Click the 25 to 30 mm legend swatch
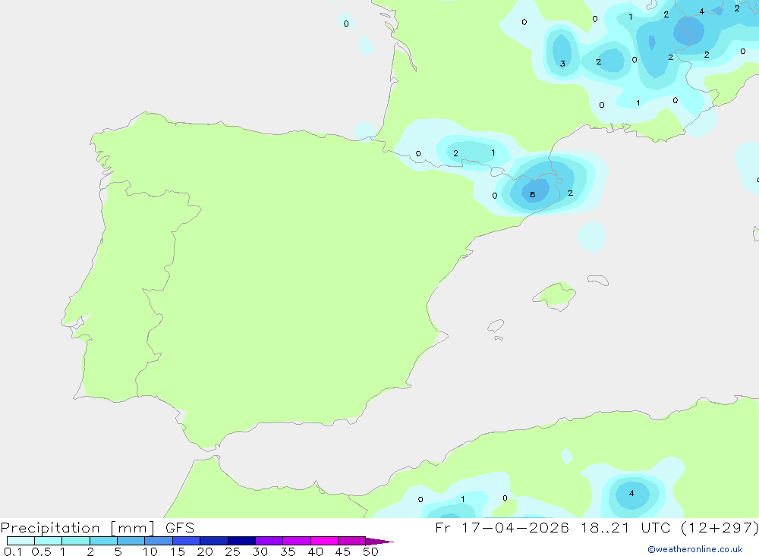759x556 pixels. (241, 541)
